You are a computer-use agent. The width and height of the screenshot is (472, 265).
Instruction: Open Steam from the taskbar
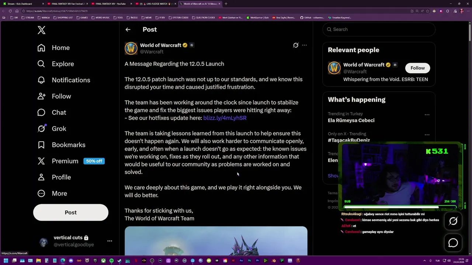point(120,261)
